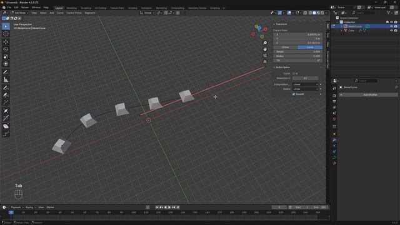Open the Tool tab in Properties editor
Viewport: 400px width, 225px height.
pyautogui.click(x=334, y=88)
